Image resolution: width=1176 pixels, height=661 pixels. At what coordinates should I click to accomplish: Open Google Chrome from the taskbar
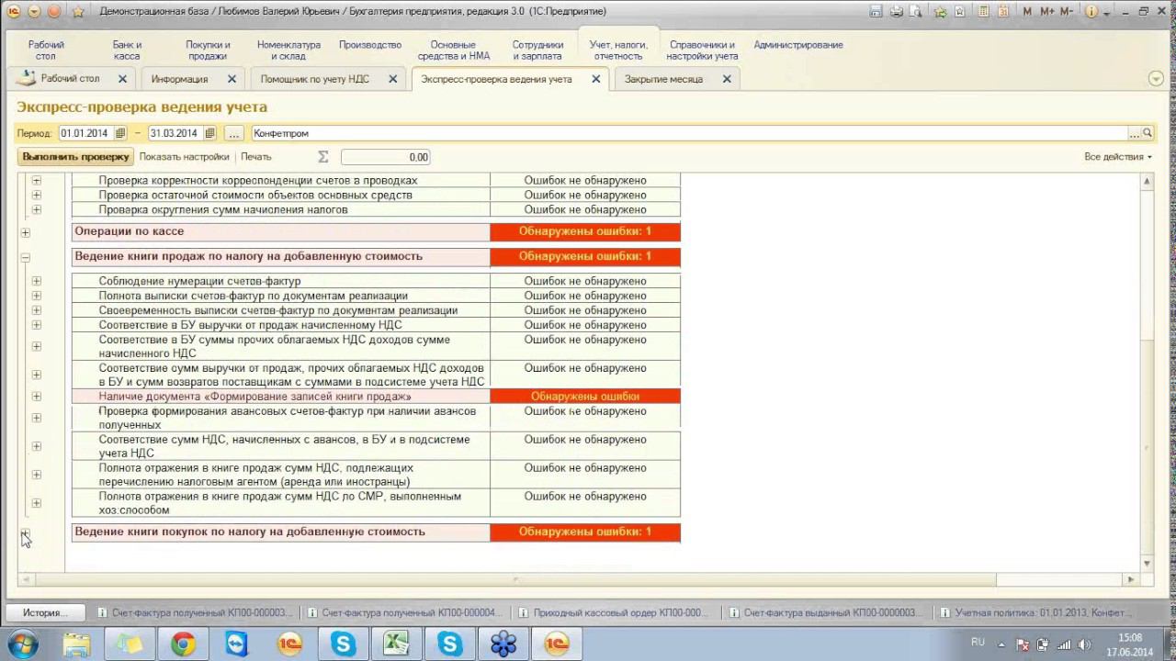coord(183,644)
